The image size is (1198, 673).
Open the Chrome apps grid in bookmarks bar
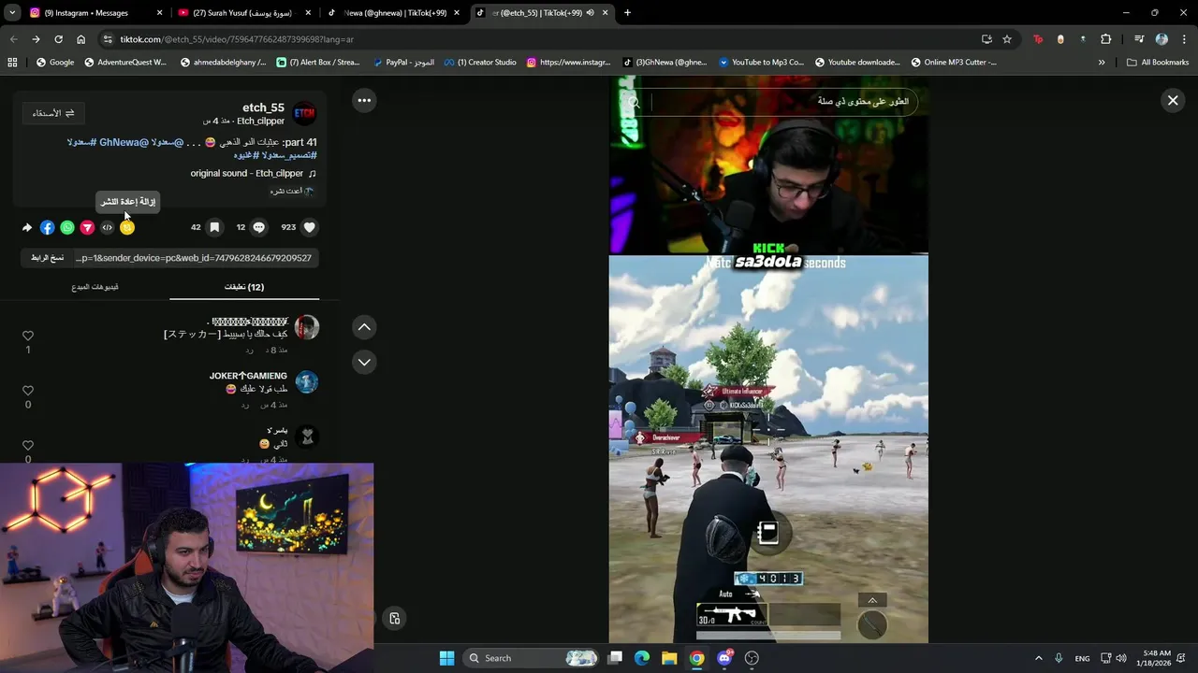click(12, 62)
